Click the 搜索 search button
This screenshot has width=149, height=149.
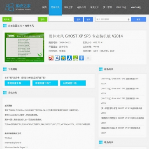tap(138, 19)
